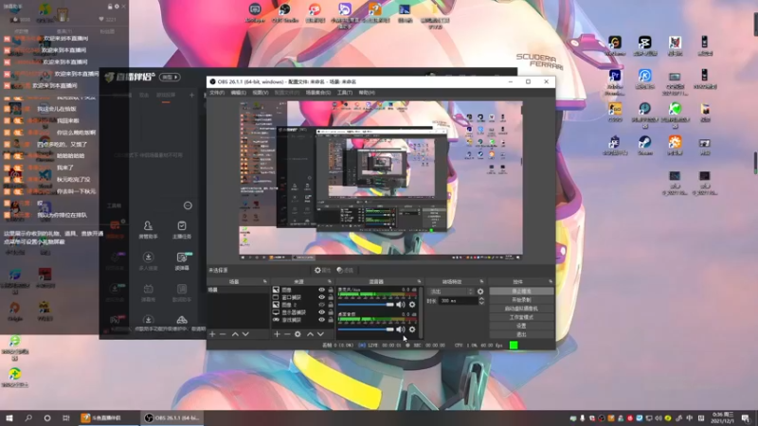Remove the selected source with minus icon

point(287,334)
